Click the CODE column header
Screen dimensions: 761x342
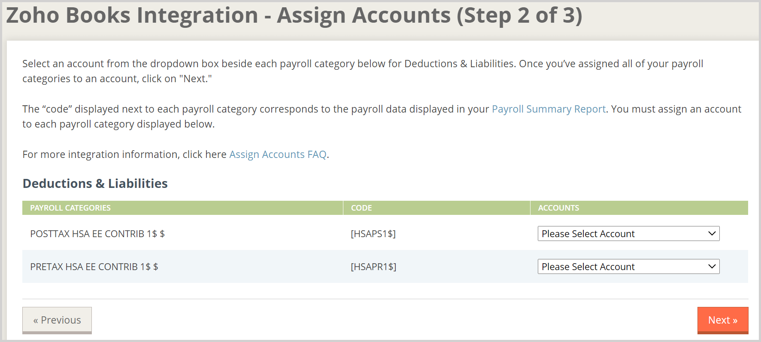pos(361,208)
